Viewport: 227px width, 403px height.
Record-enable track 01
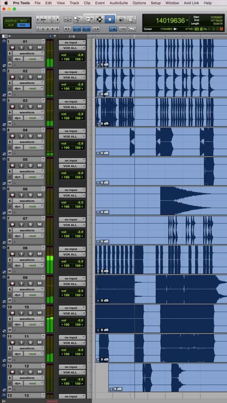(12, 47)
